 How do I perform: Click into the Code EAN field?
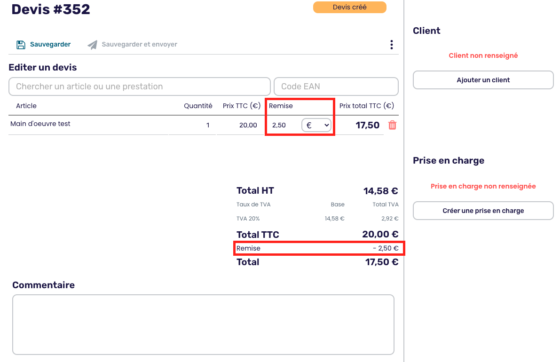click(336, 87)
